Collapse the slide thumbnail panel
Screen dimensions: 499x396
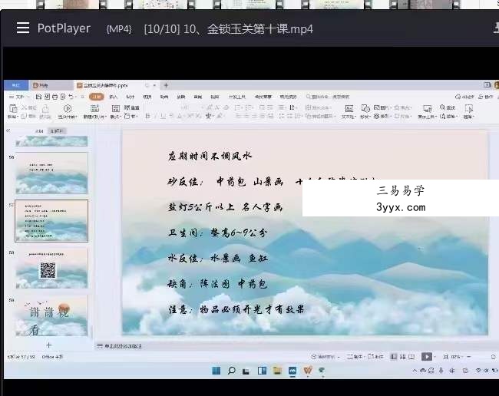pos(8,130)
